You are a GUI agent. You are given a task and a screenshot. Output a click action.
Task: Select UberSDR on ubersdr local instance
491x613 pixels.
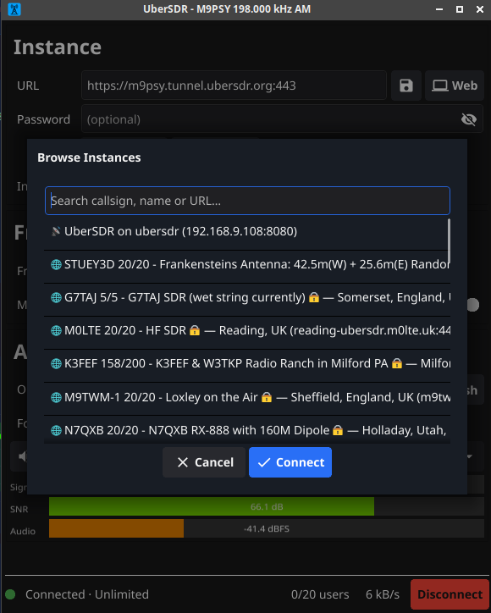tap(247, 231)
